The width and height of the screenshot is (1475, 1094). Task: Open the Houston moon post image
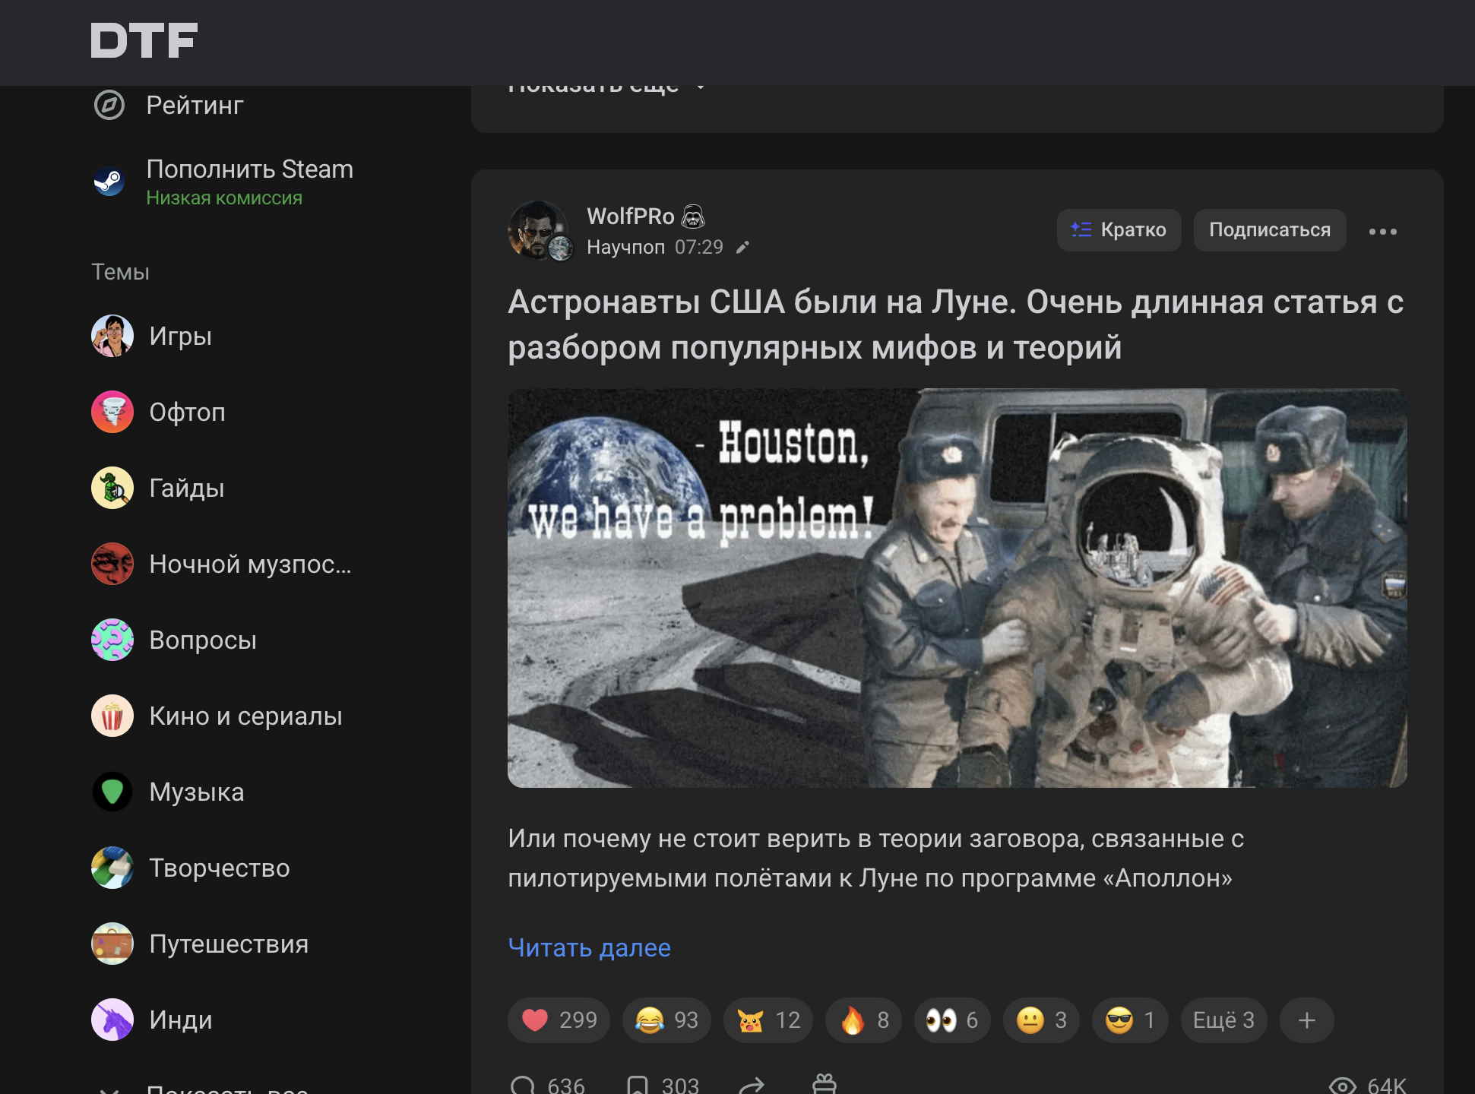click(957, 588)
